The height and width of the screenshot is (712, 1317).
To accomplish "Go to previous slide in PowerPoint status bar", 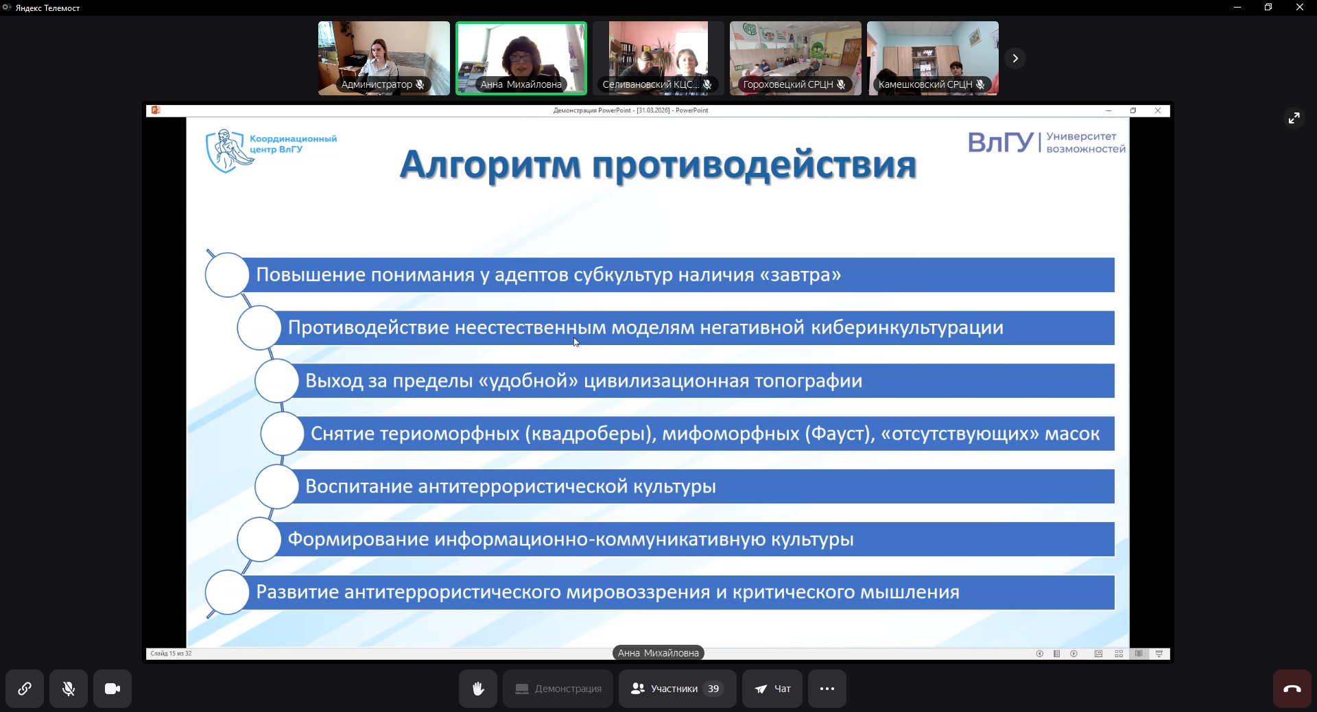I will pyautogui.click(x=1039, y=654).
